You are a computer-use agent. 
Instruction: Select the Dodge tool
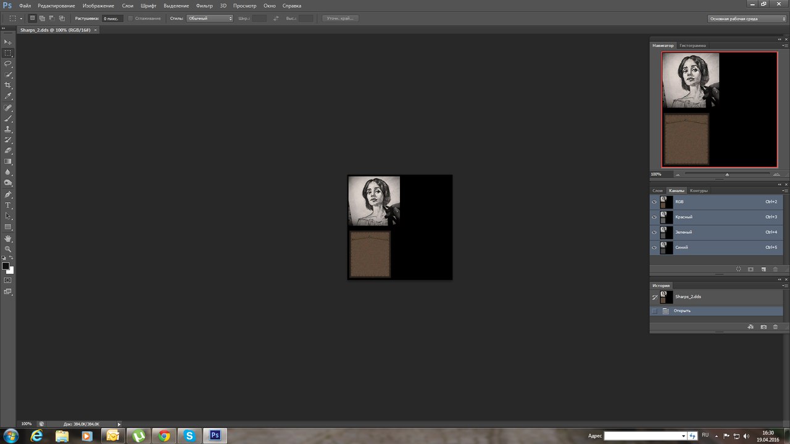point(9,183)
